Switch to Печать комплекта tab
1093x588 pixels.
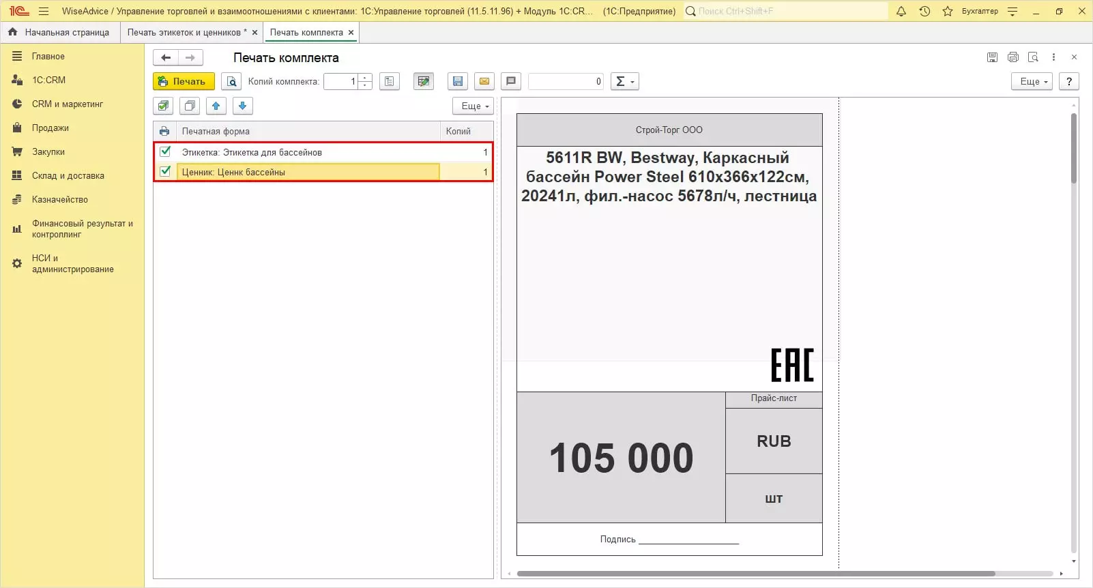click(306, 33)
